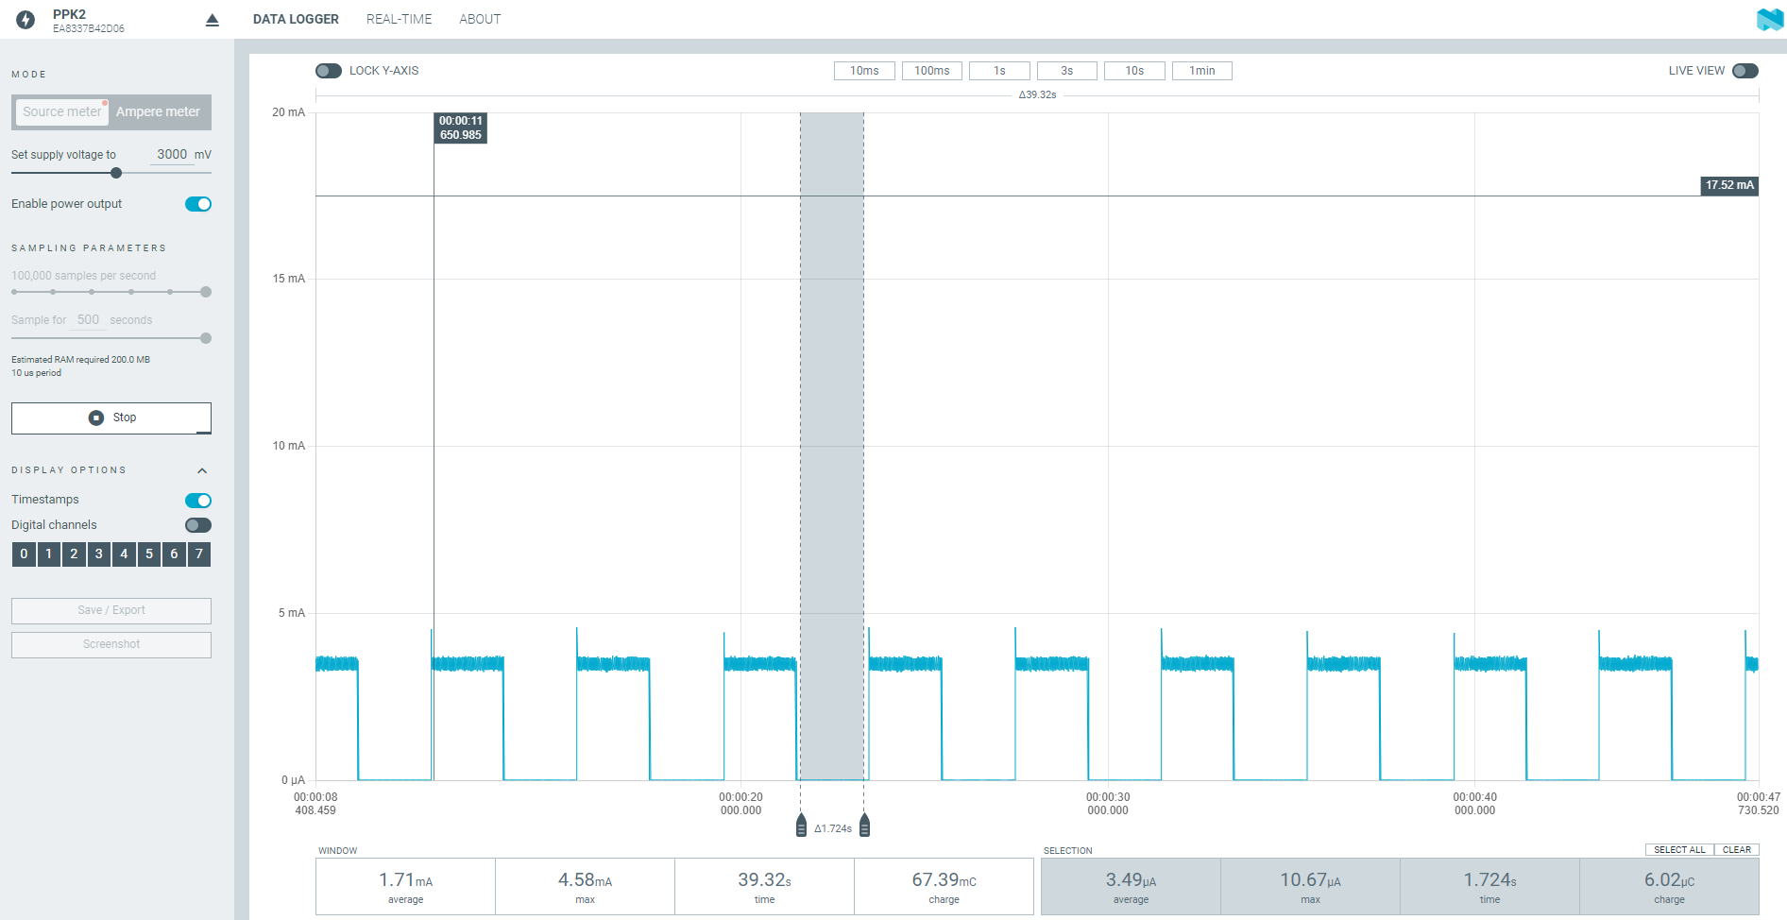Click the left selection handle marker
This screenshot has width=1787, height=920.
(801, 826)
